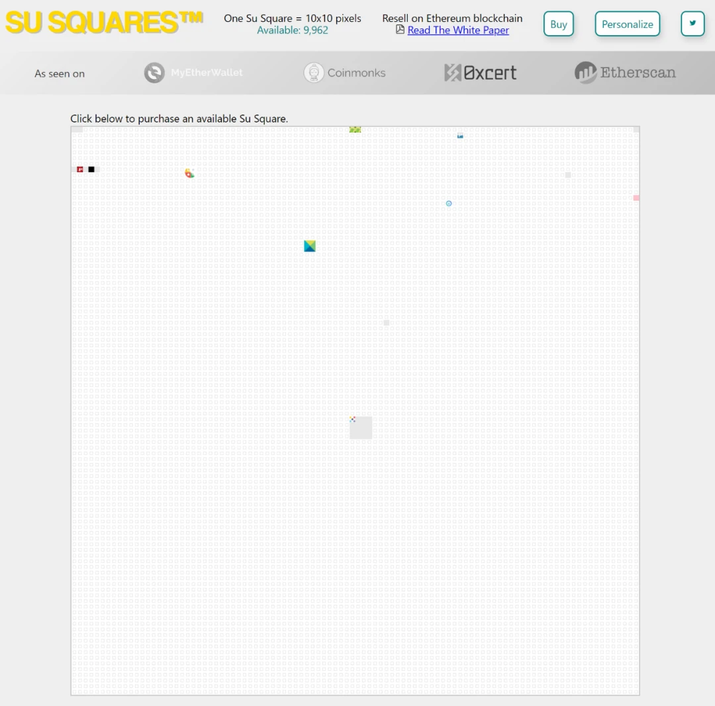
Task: Click the blue circle square in grid
Action: [449, 203]
